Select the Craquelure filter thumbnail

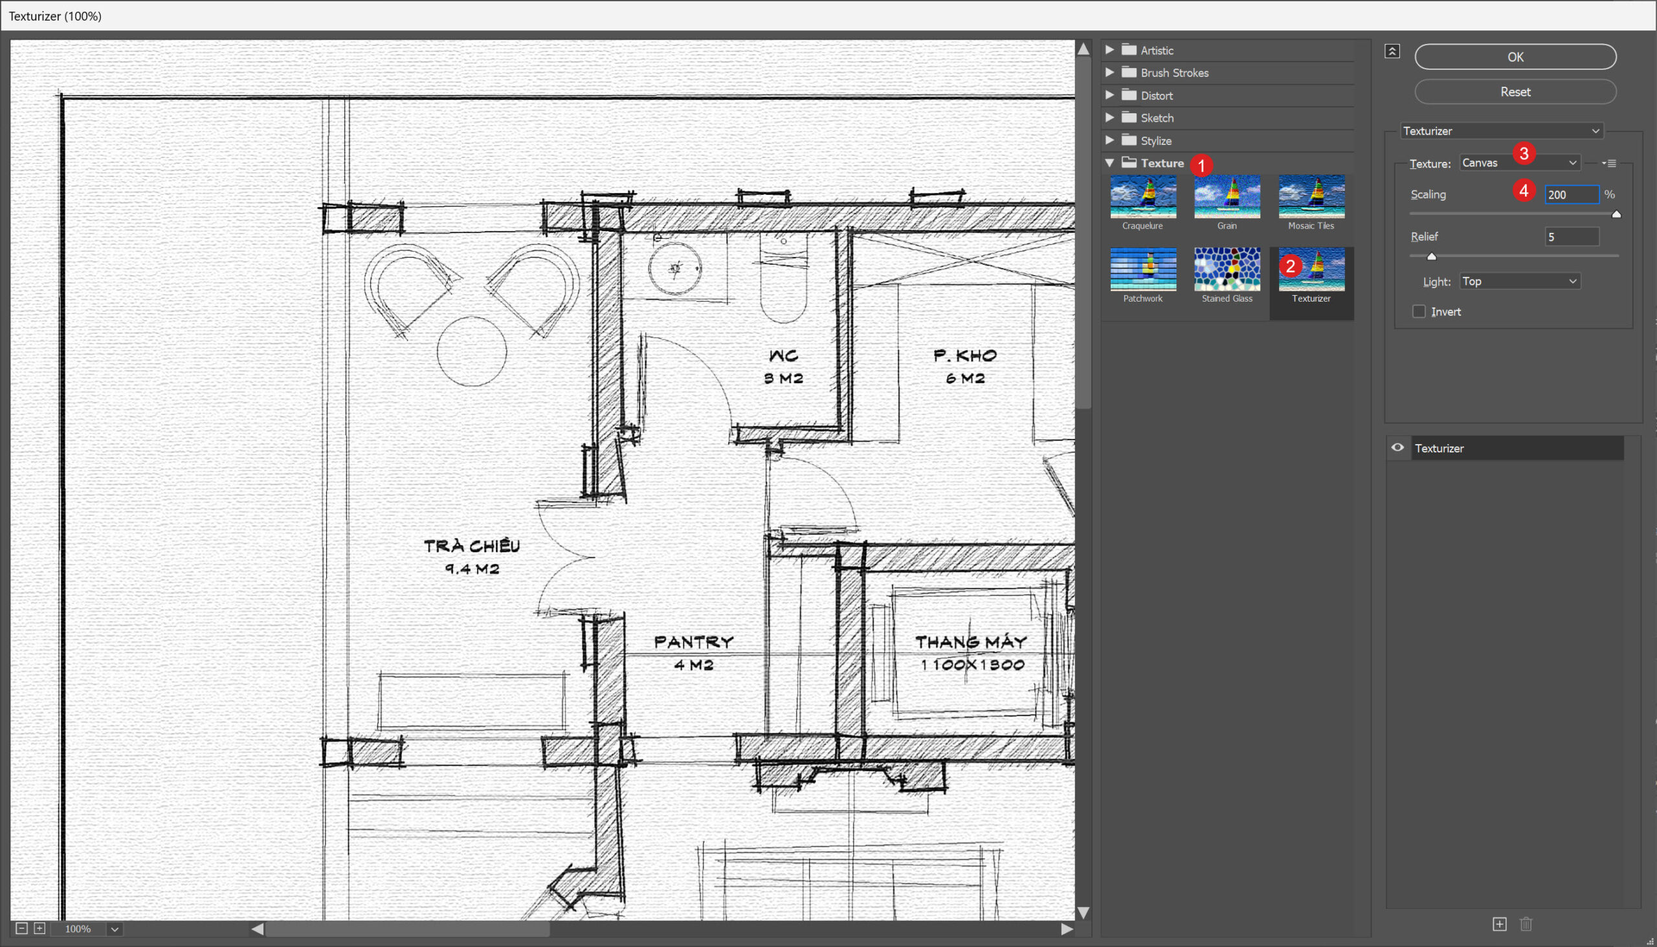coord(1142,197)
